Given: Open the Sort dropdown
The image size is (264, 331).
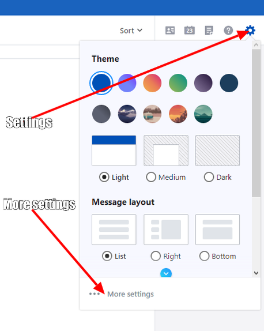Looking at the screenshot, I should coord(131,31).
